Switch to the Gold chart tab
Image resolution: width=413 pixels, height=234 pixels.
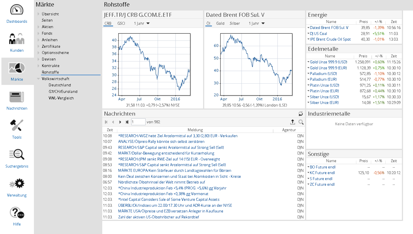[x=220, y=23]
